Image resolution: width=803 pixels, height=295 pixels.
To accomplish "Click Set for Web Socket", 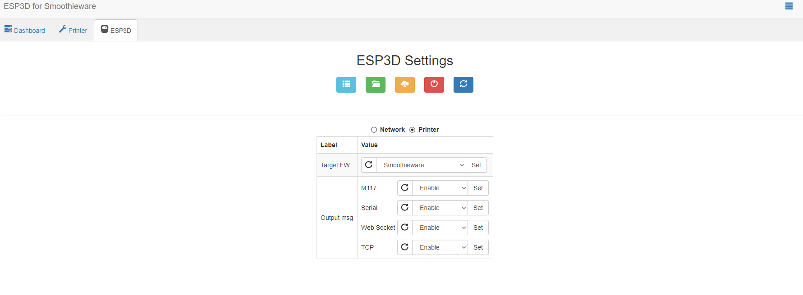I will 478,228.
